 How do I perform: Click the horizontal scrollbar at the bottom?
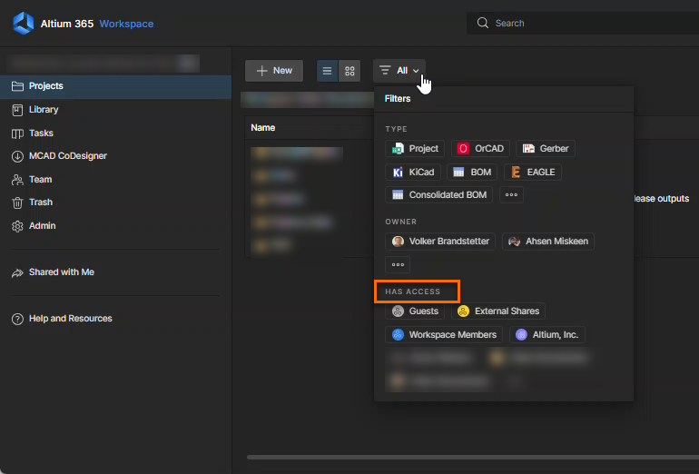pos(473,457)
